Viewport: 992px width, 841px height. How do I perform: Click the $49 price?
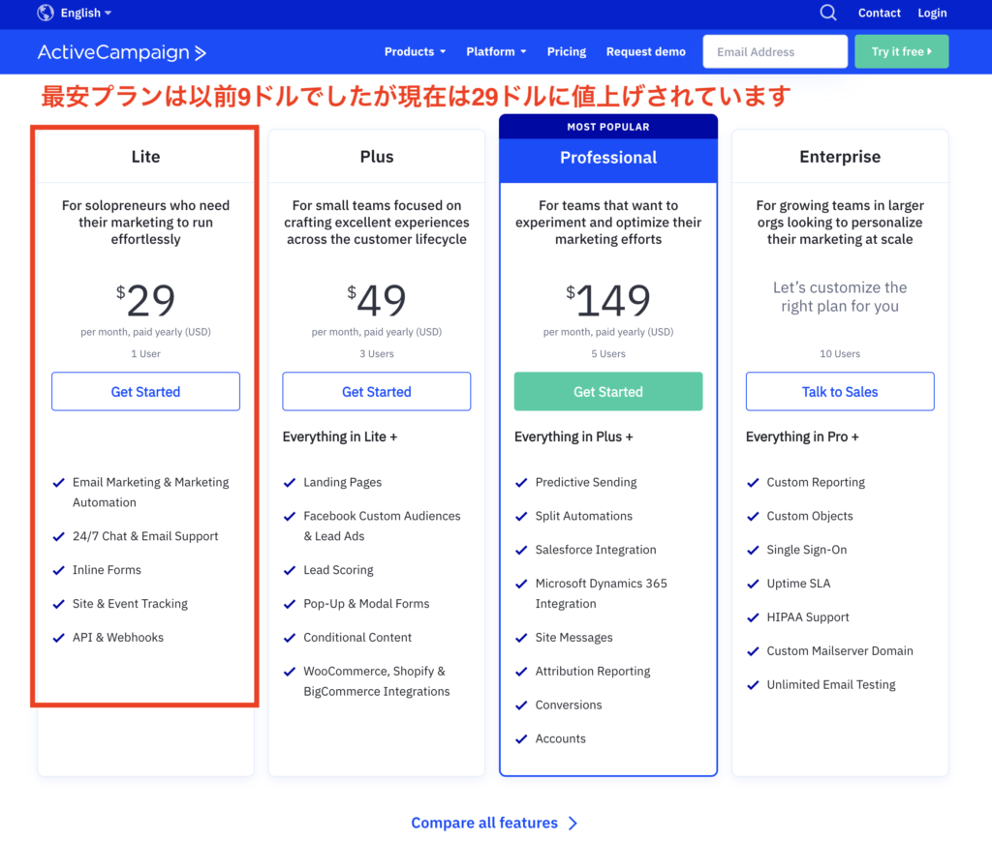(x=377, y=300)
